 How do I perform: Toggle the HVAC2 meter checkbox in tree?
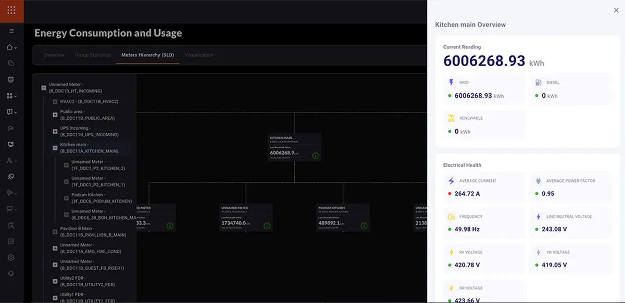pyautogui.click(x=55, y=102)
